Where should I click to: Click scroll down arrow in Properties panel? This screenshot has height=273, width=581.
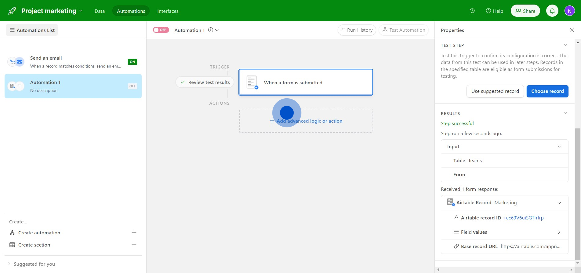[578, 263]
